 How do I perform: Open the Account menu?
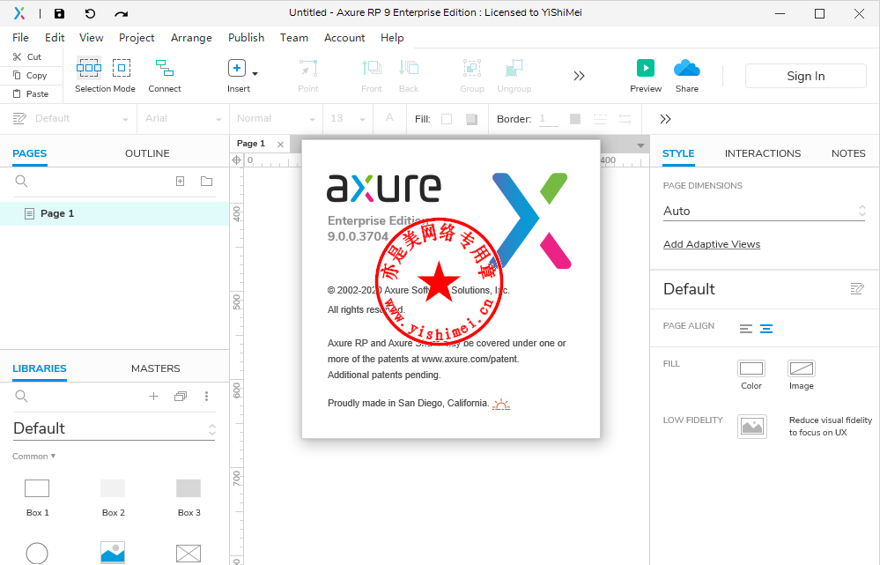click(344, 38)
